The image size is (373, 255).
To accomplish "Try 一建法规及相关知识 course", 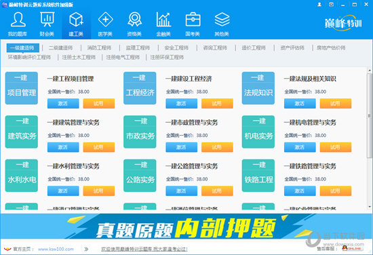I will [336, 104].
